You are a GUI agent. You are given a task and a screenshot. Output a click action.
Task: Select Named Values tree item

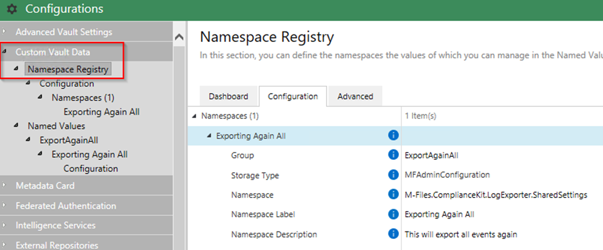[56, 126]
